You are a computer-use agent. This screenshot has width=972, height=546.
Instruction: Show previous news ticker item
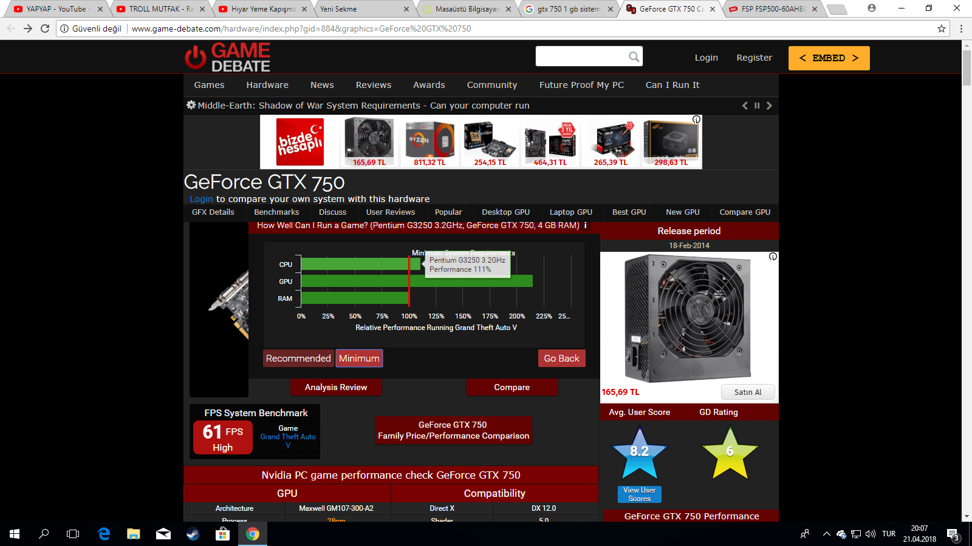(745, 106)
